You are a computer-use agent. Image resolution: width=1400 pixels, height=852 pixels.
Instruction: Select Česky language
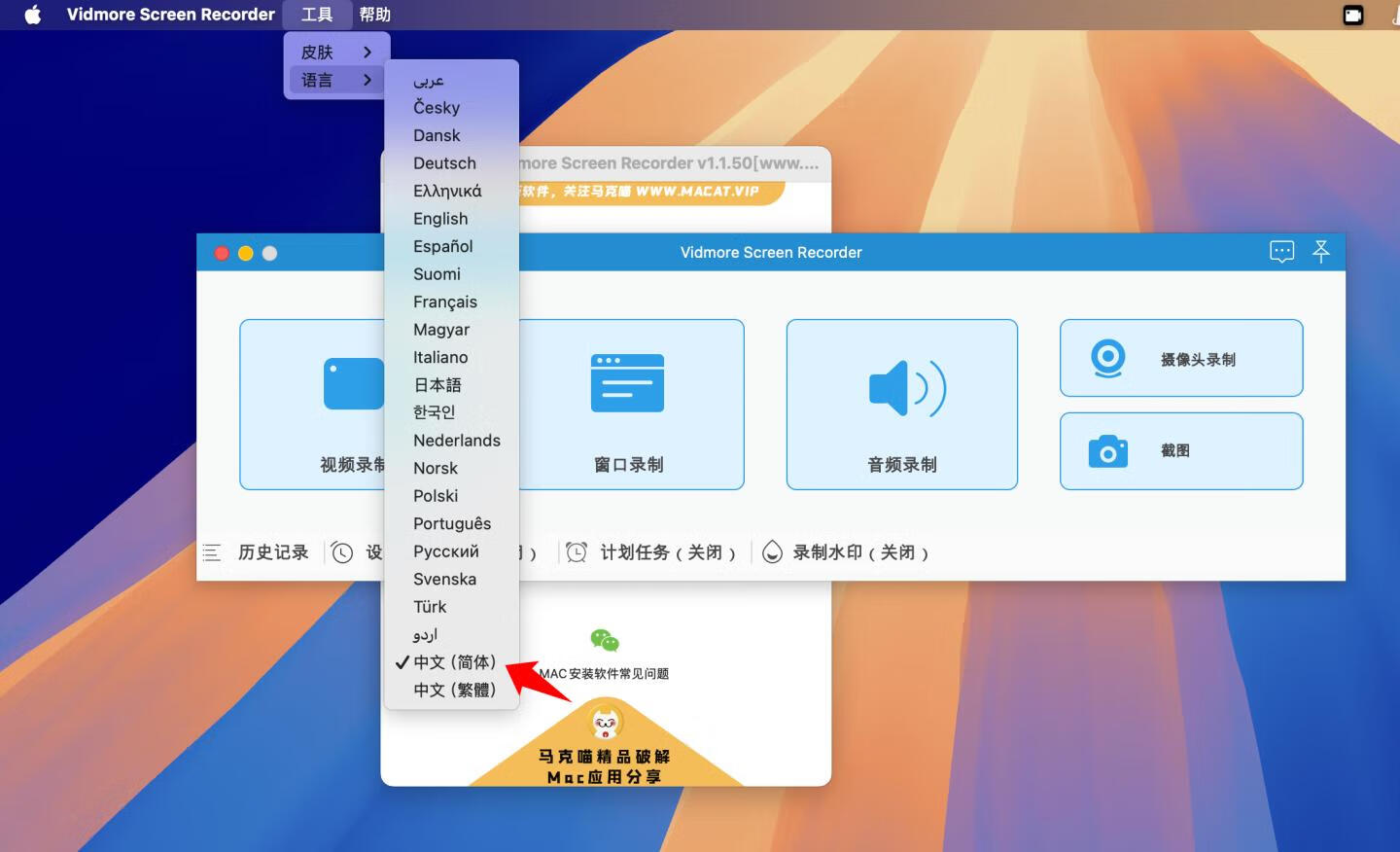(451, 108)
